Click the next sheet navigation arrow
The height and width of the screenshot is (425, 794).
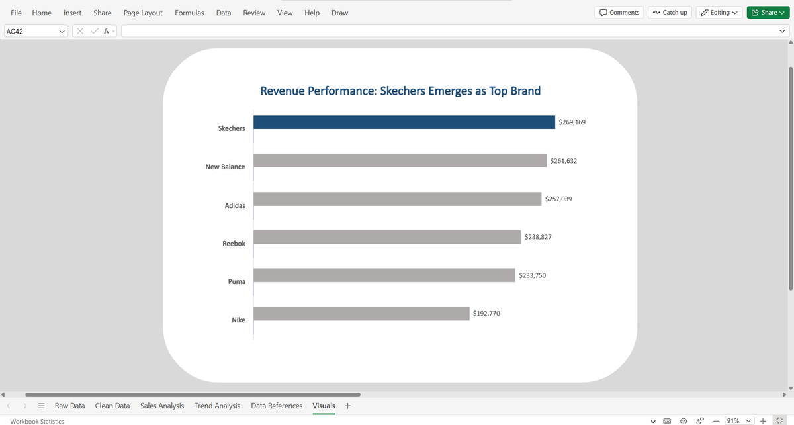coord(24,406)
